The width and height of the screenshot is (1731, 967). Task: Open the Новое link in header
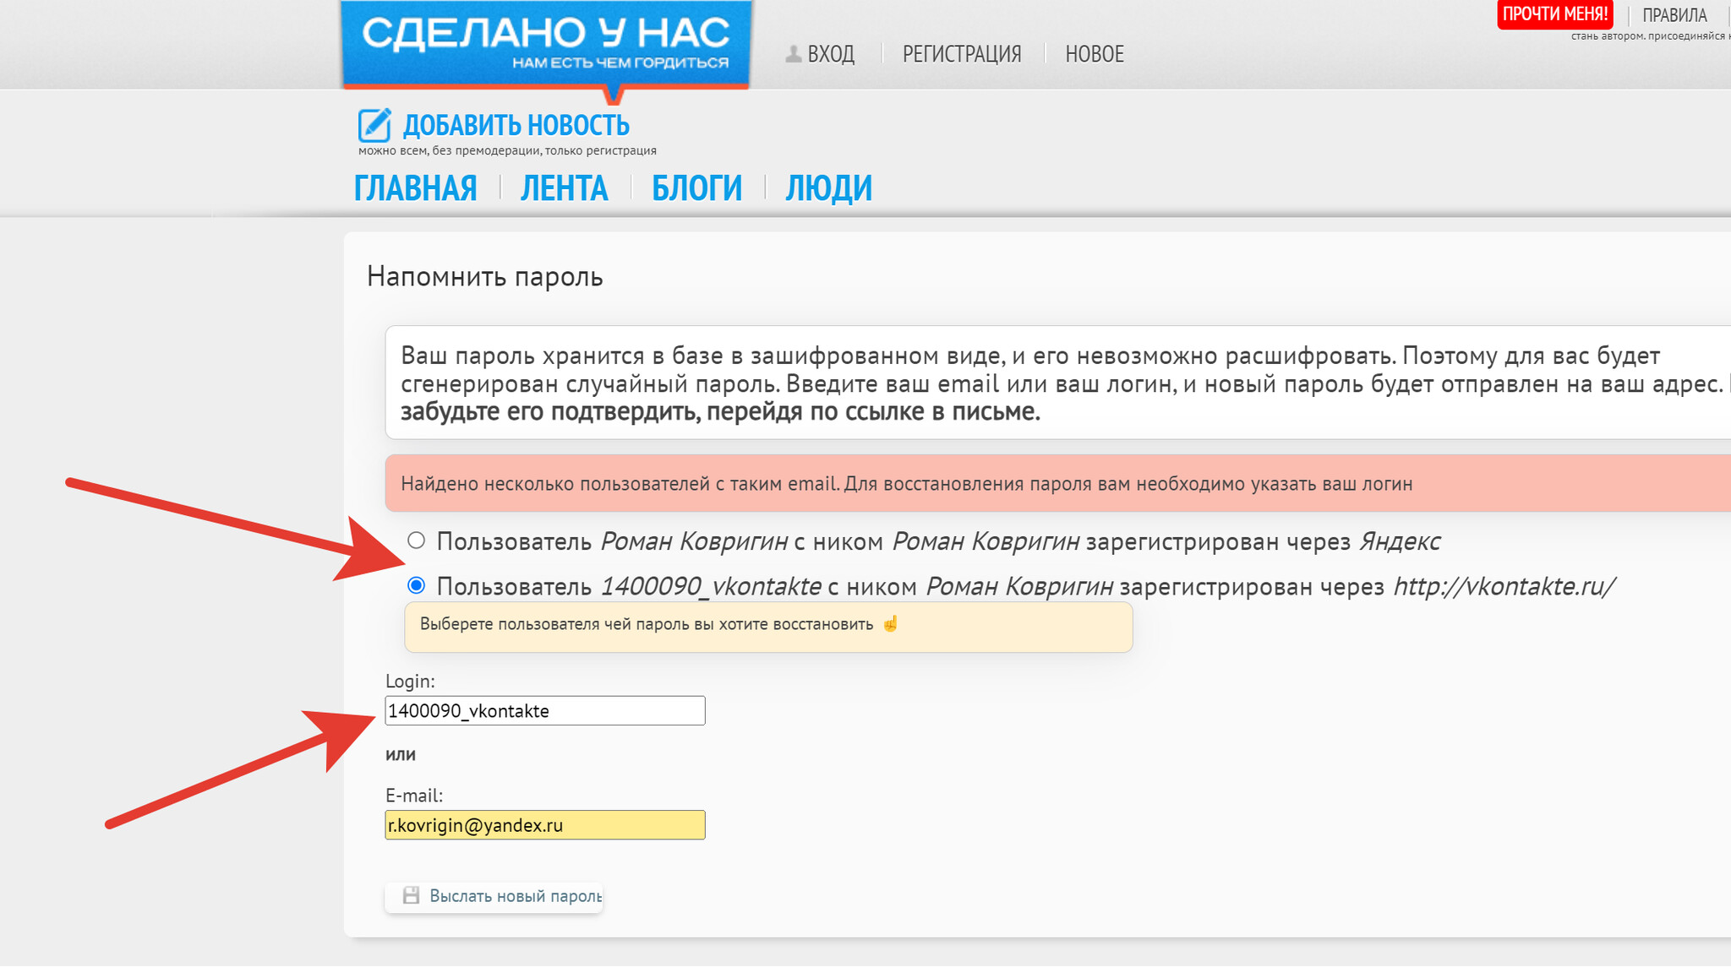[1094, 54]
